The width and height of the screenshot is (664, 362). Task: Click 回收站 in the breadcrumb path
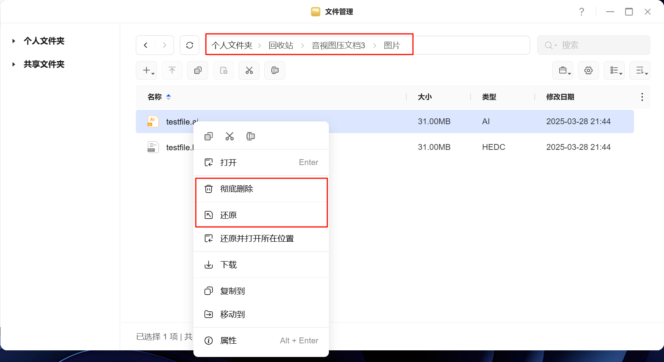(x=281, y=46)
